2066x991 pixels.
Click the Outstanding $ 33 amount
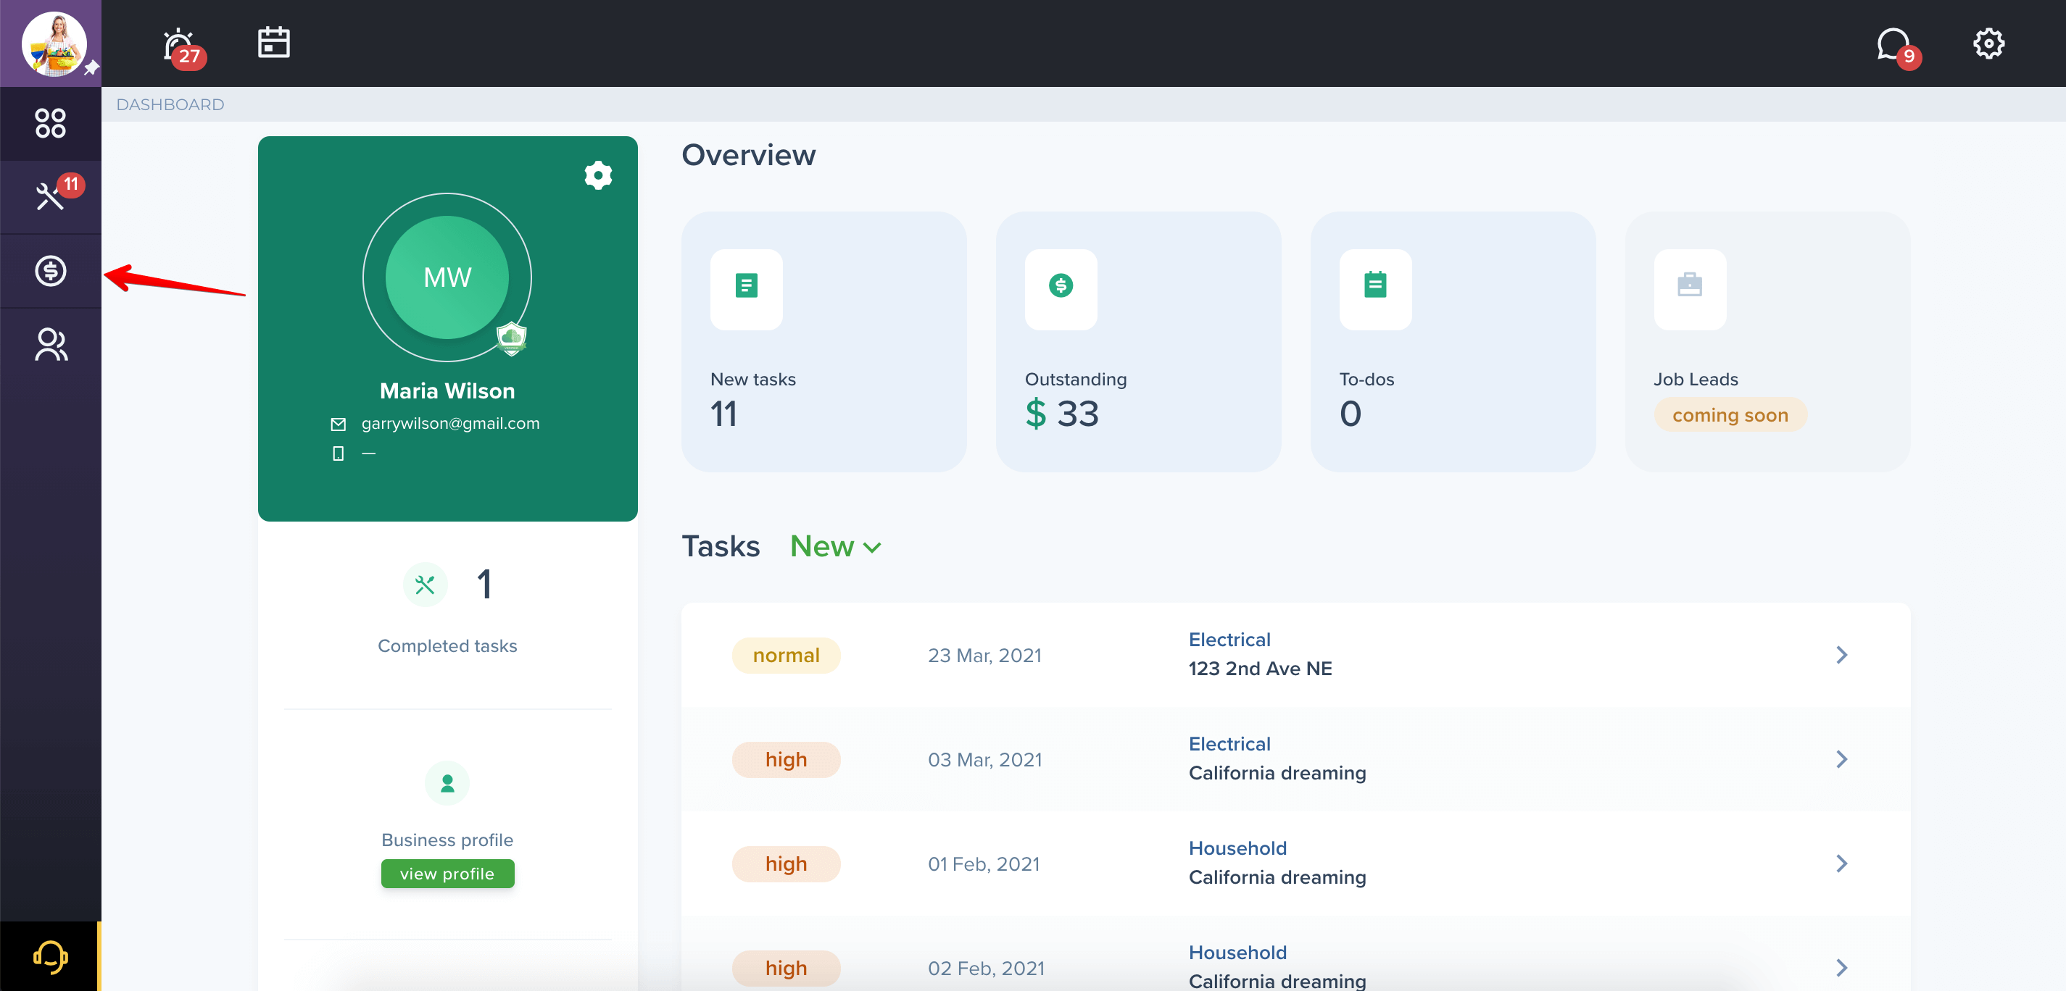1062,414
